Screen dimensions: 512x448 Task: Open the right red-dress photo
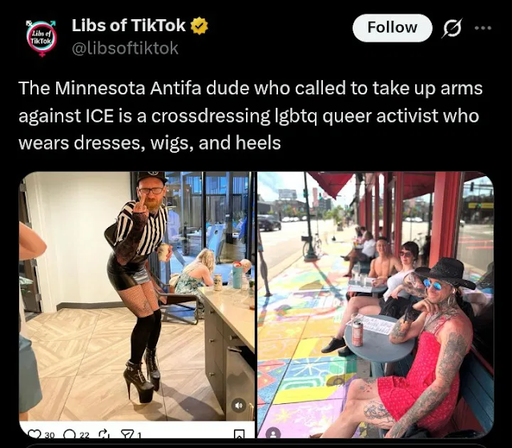tap(376, 305)
